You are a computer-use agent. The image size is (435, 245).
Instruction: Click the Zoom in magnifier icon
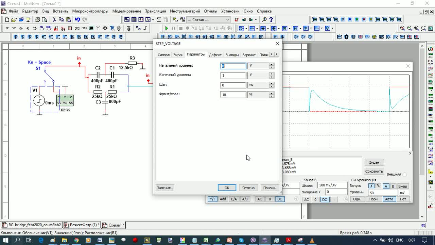point(403,28)
